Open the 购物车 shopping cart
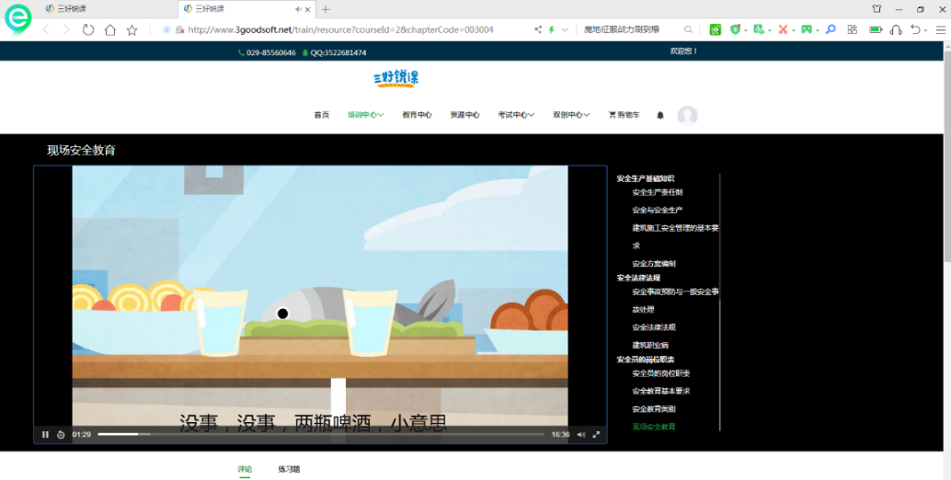This screenshot has width=951, height=480. (x=624, y=115)
